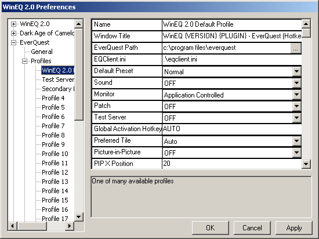The image size is (319, 239).
Task: Select the Profiles tree label
Action: point(41,61)
